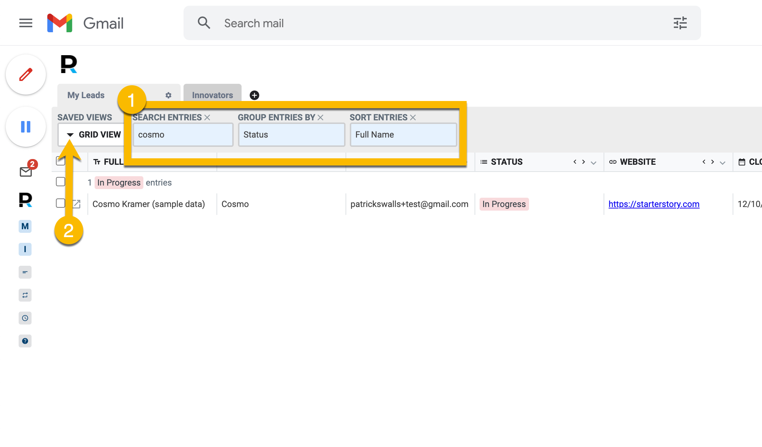The height and width of the screenshot is (447, 762).
Task: Open the inbox envelope with two unread
Action: (x=26, y=172)
